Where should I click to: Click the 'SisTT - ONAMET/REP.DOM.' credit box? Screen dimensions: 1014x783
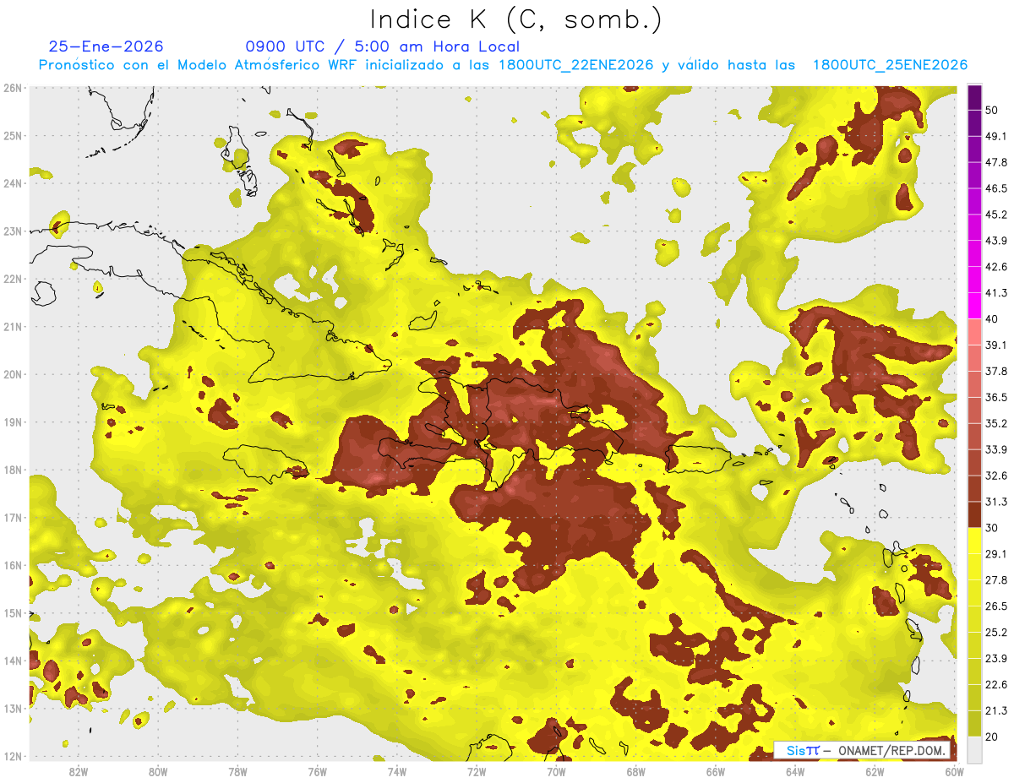click(862, 750)
